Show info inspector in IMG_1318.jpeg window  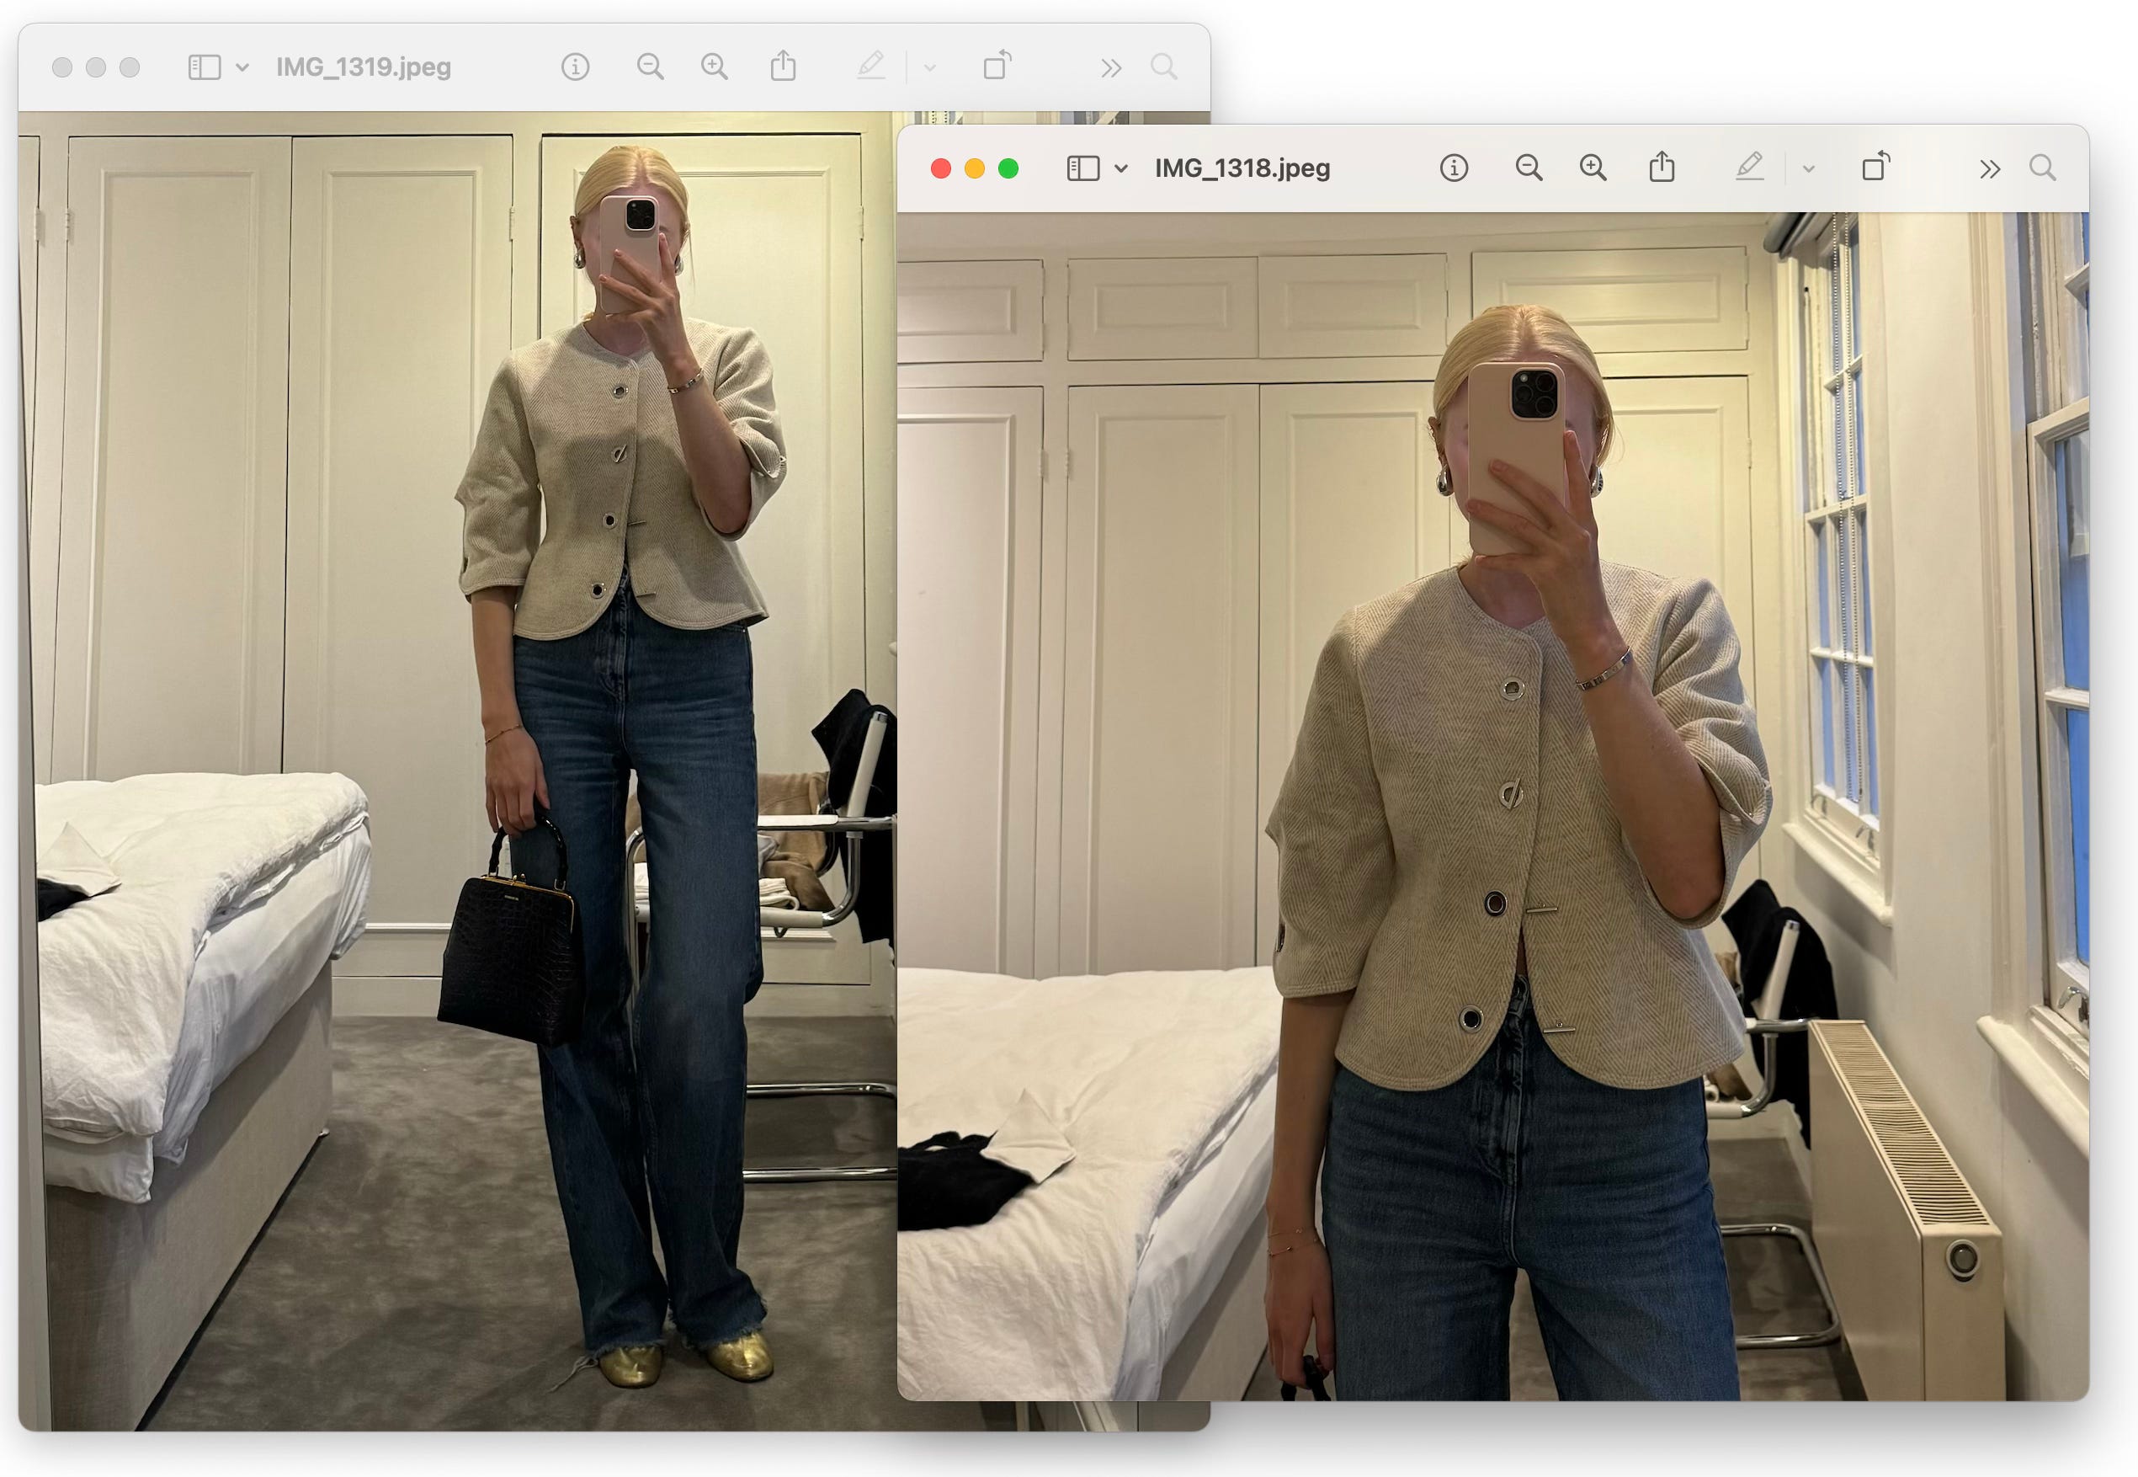point(1454,168)
